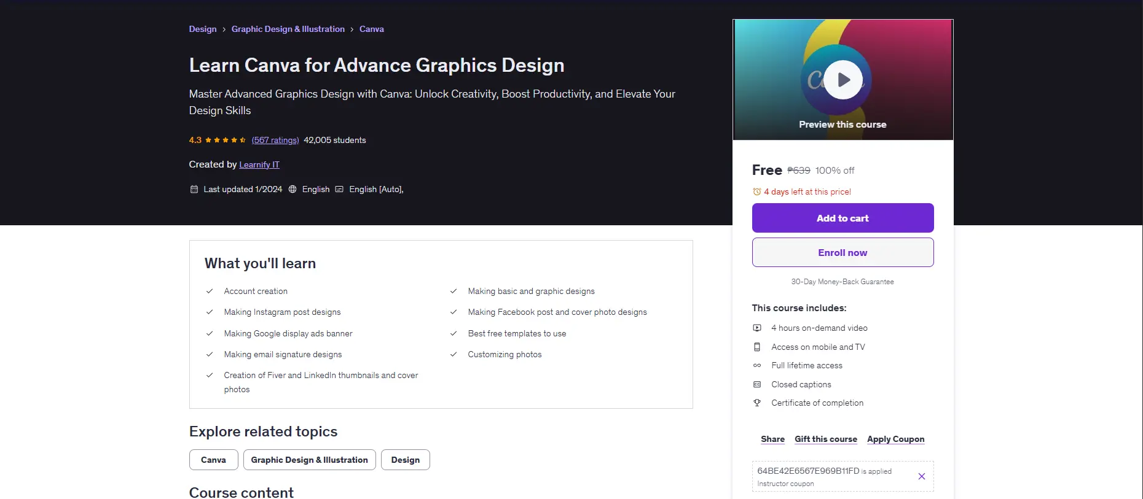Screen dimensions: 1143x499
Task: Open Graphic Design & Illustration breadcrumb
Action: click(x=288, y=29)
